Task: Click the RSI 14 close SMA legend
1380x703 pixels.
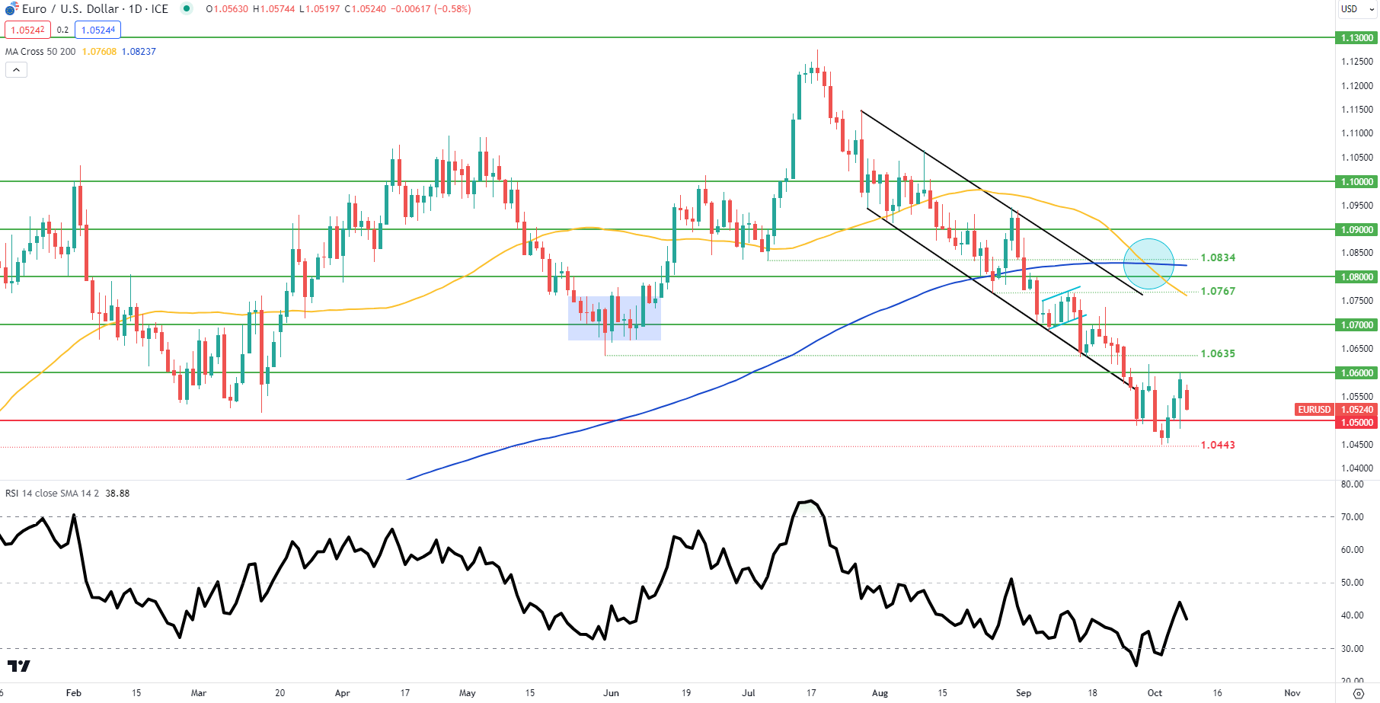Action: (53, 493)
